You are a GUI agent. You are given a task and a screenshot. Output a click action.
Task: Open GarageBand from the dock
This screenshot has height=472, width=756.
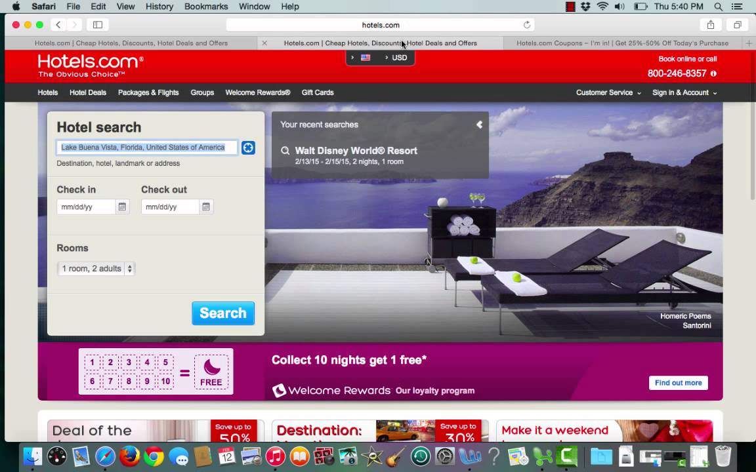[396, 456]
